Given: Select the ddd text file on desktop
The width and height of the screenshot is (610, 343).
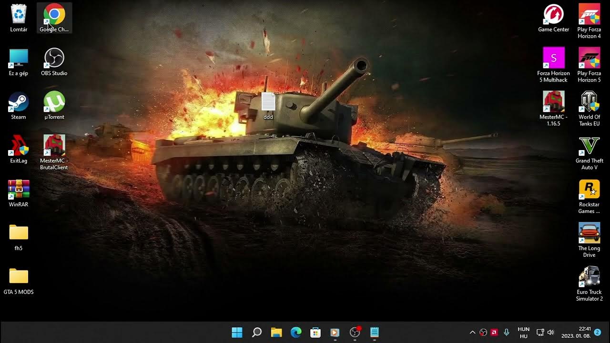Looking at the screenshot, I should click(268, 106).
